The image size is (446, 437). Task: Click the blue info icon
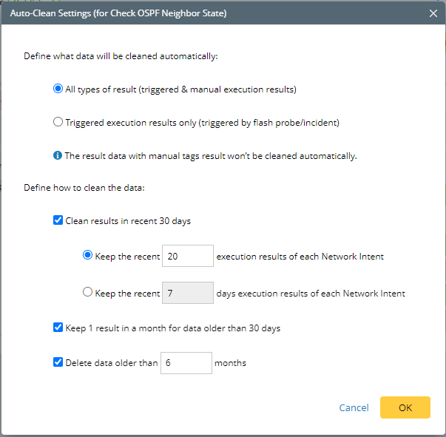point(58,156)
